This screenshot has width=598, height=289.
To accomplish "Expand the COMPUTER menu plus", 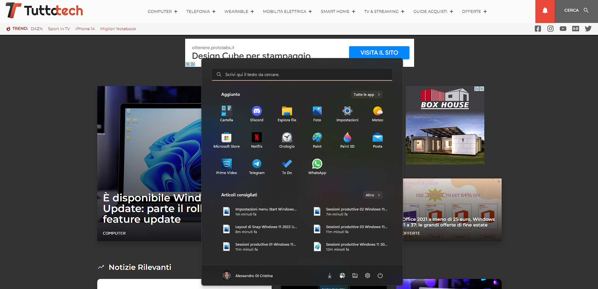I will click(176, 12).
